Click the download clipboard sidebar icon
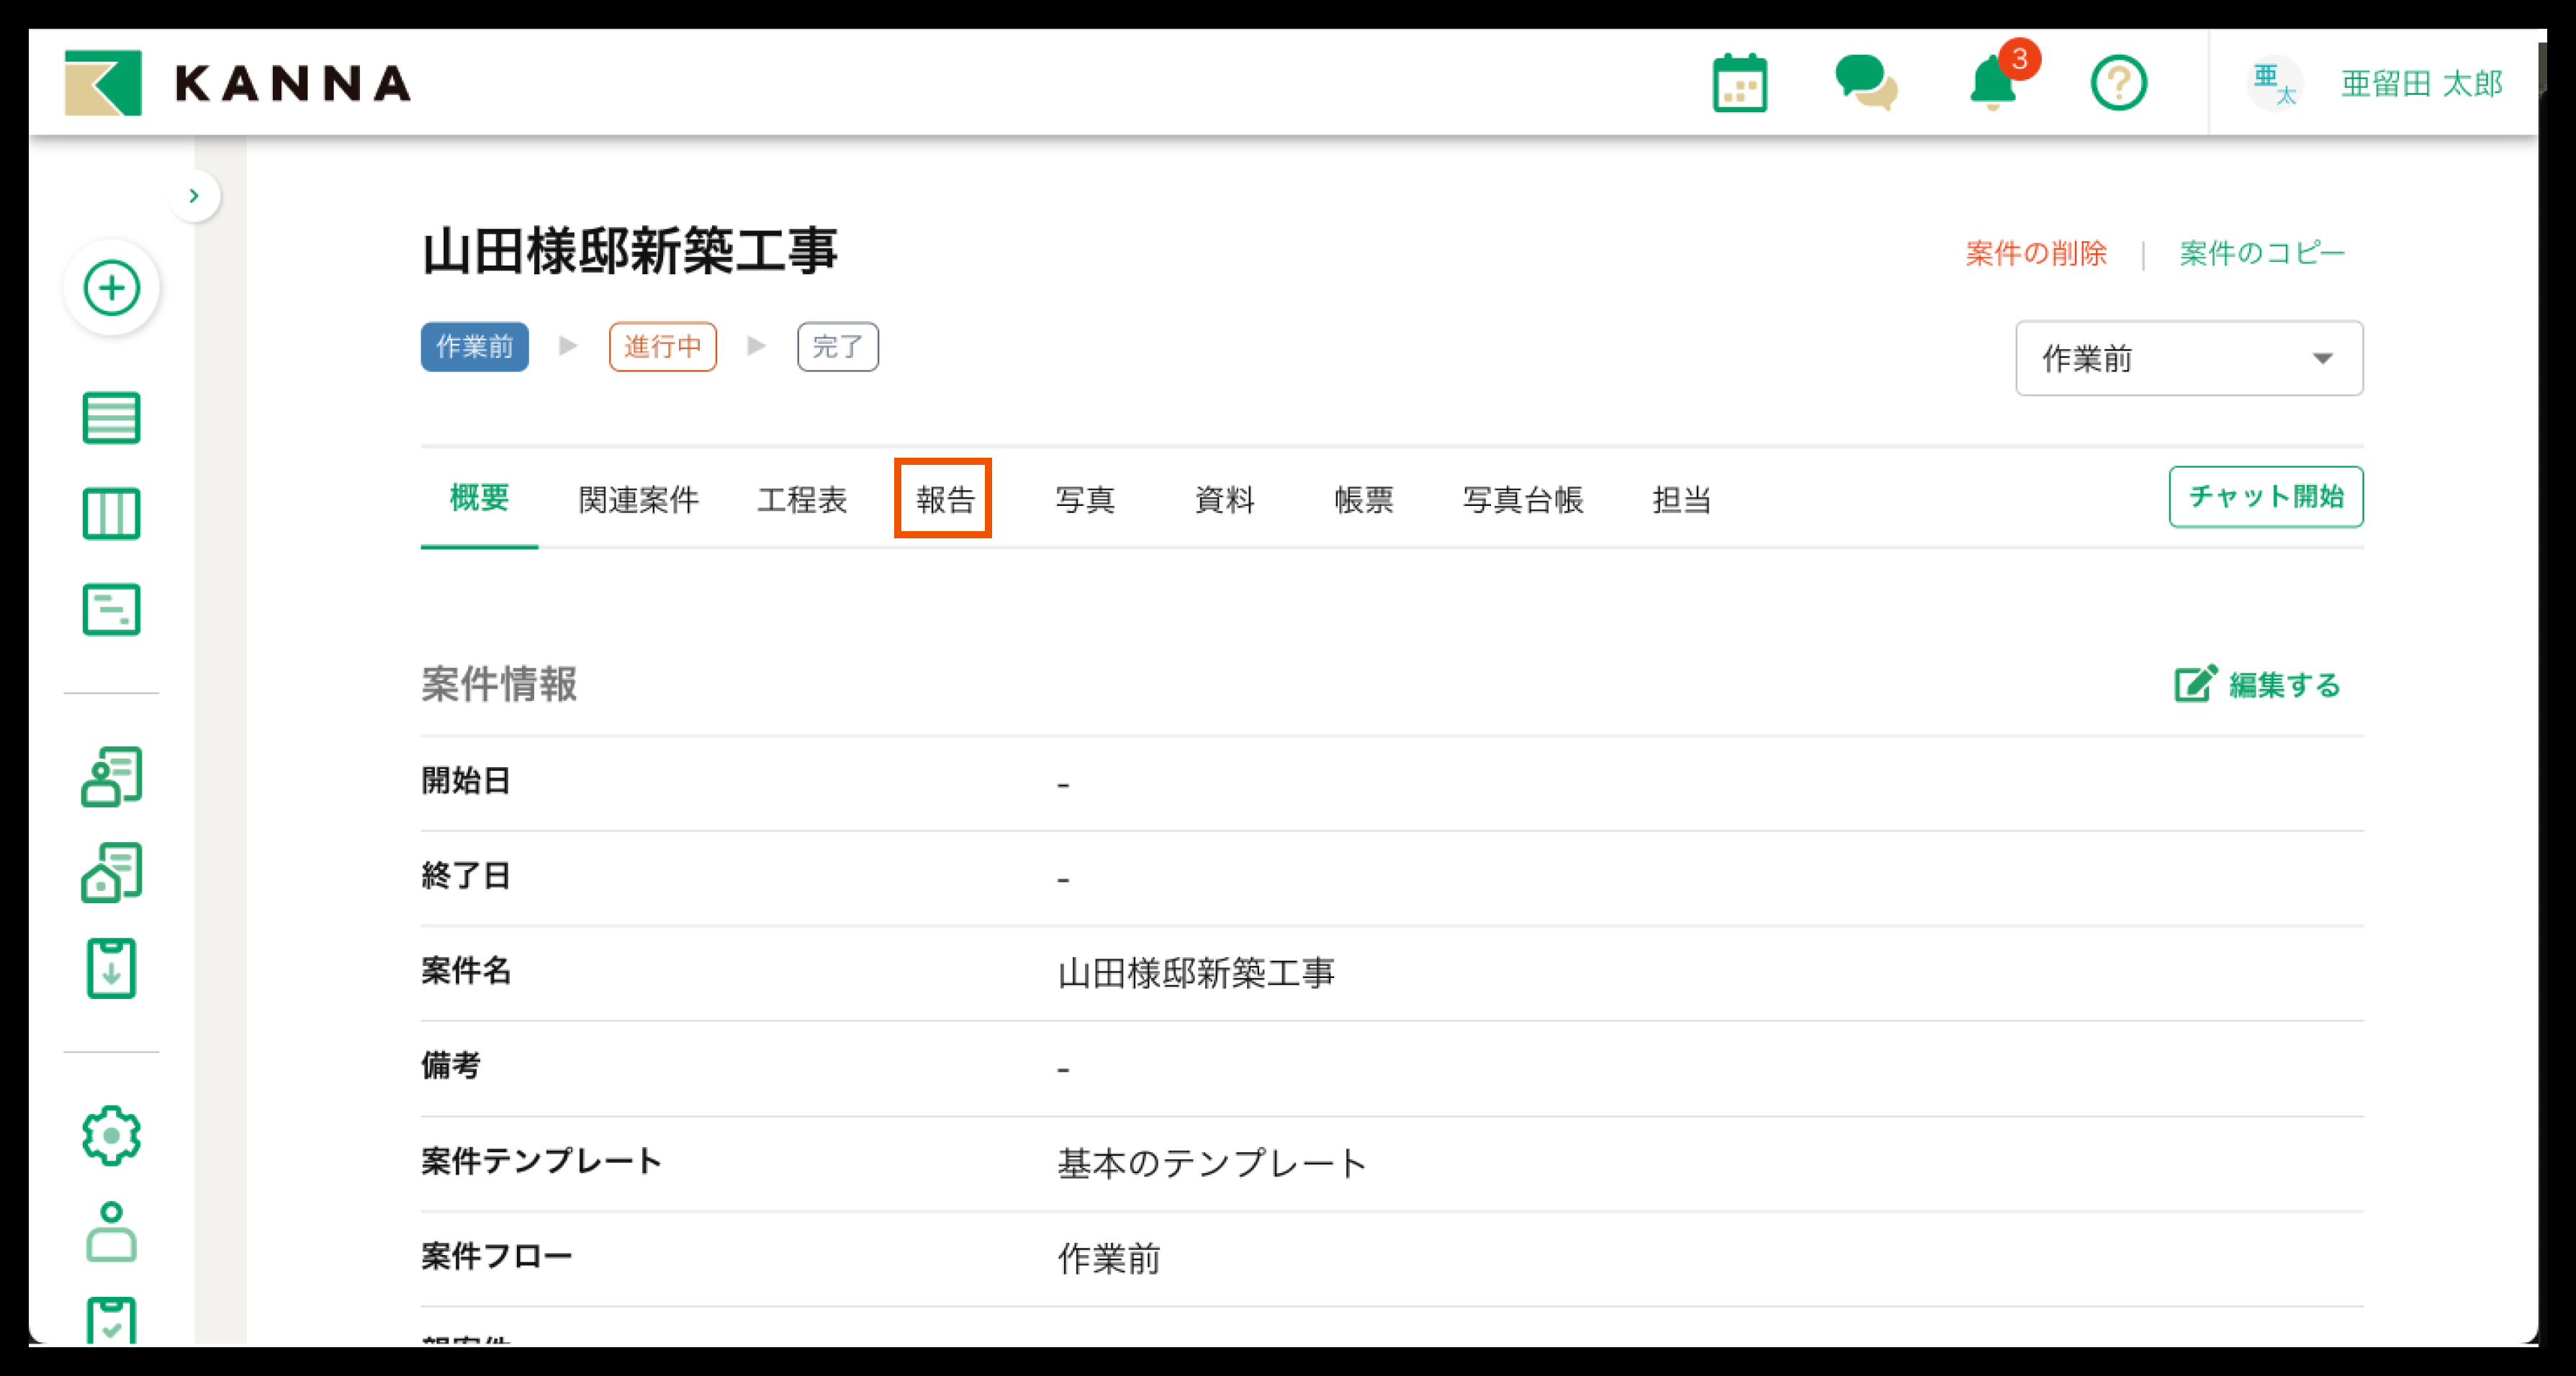Viewport: 2576px width, 1376px height. (111, 967)
